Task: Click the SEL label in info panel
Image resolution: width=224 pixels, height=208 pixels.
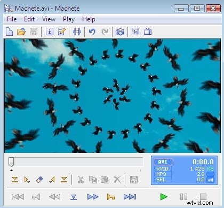Action: (161, 179)
